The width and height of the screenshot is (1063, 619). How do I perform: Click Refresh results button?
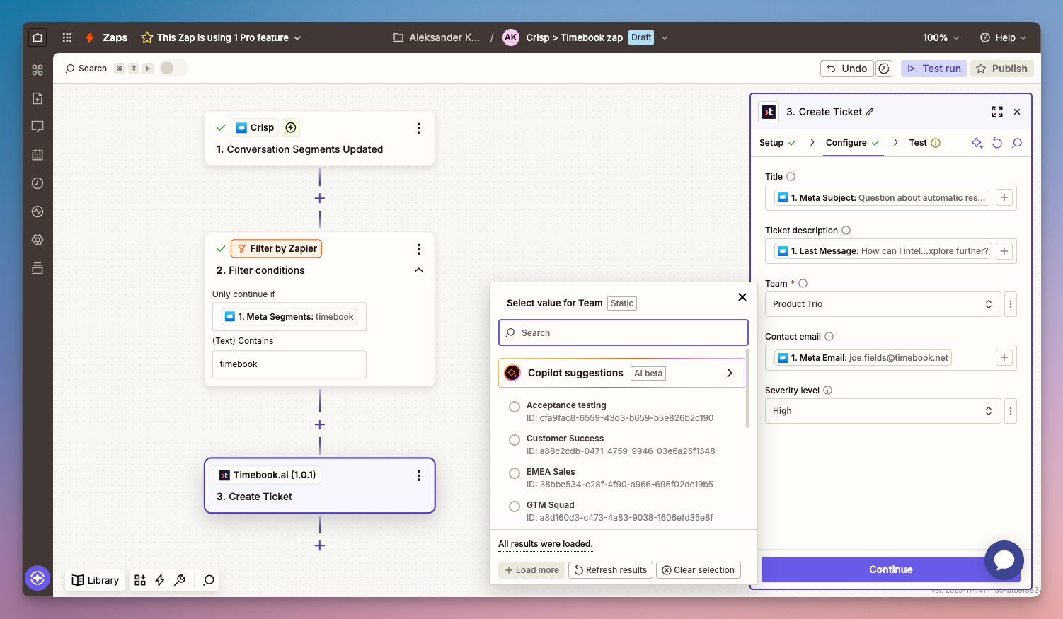[x=610, y=570]
